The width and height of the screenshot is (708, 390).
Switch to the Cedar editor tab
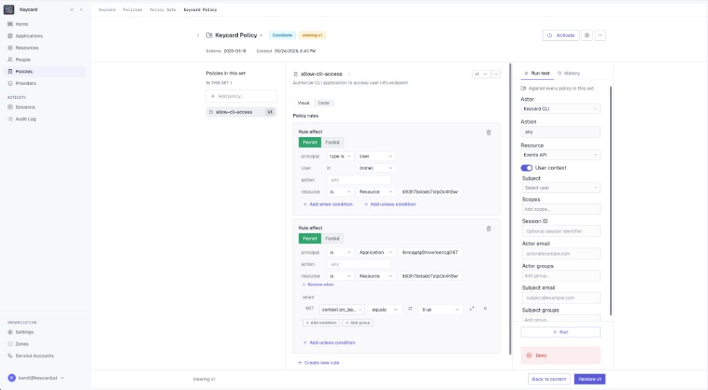click(324, 103)
